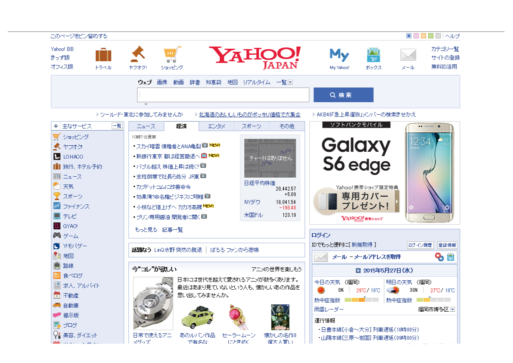Click the ゲーム controller icon in sidebar
Image resolution: width=513 pixels, height=363 pixels.
tap(57, 235)
